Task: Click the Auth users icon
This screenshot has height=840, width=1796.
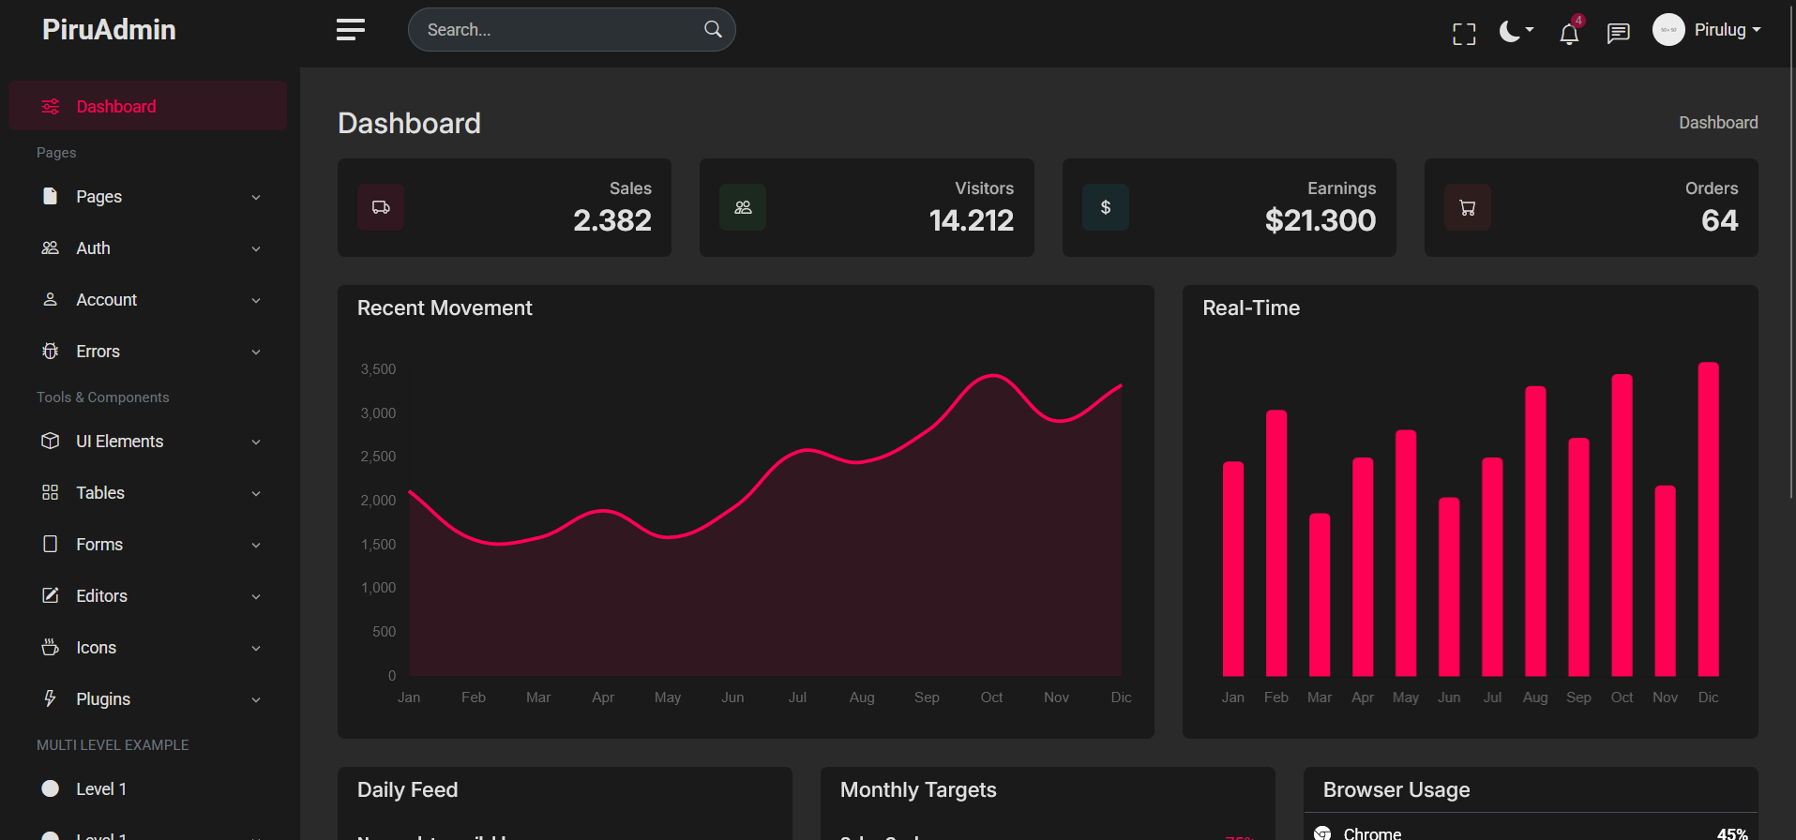Action: [51, 247]
